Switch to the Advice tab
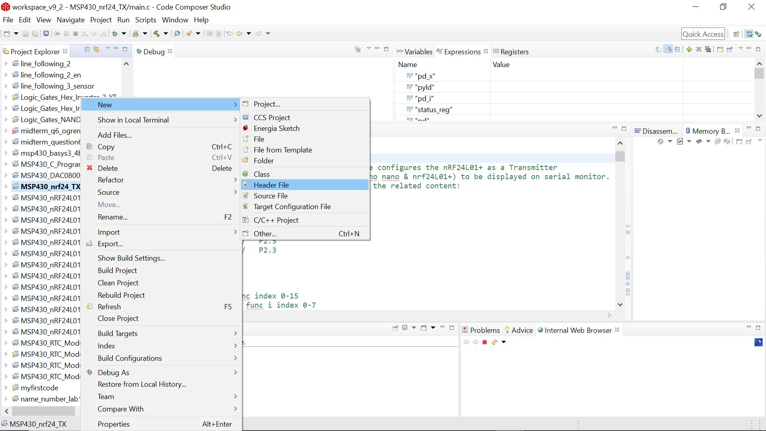 click(519, 330)
